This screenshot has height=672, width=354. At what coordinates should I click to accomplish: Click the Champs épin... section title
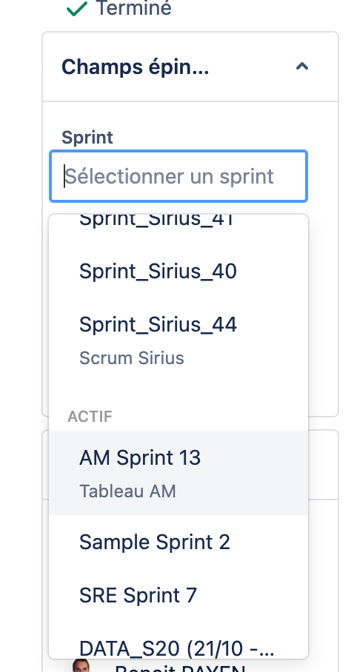136,67
